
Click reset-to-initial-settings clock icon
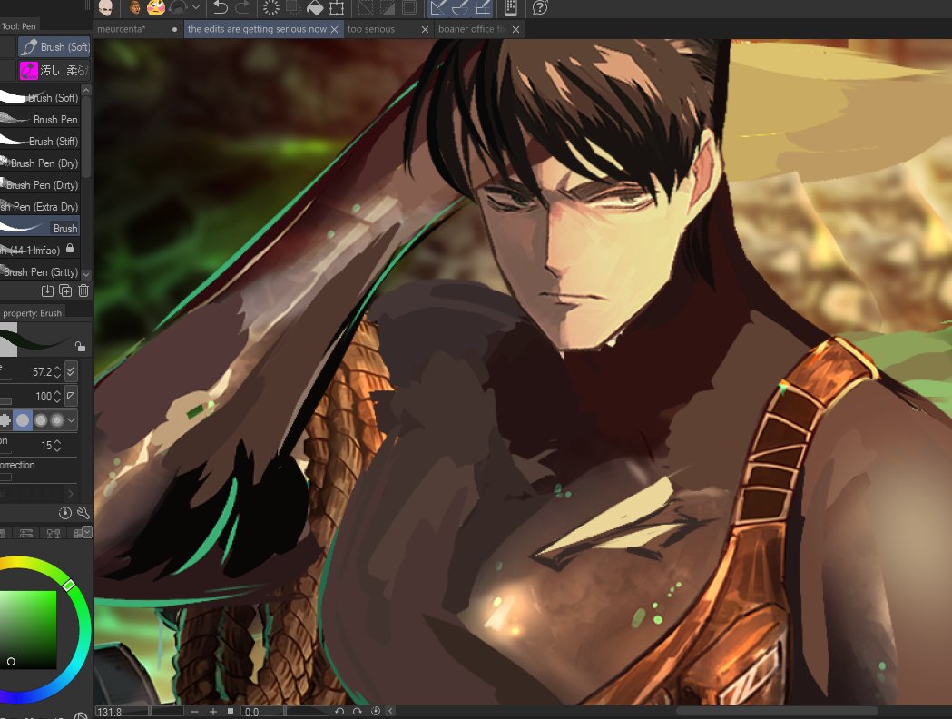click(x=65, y=513)
